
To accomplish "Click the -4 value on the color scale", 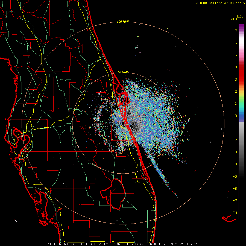I will [235, 164].
